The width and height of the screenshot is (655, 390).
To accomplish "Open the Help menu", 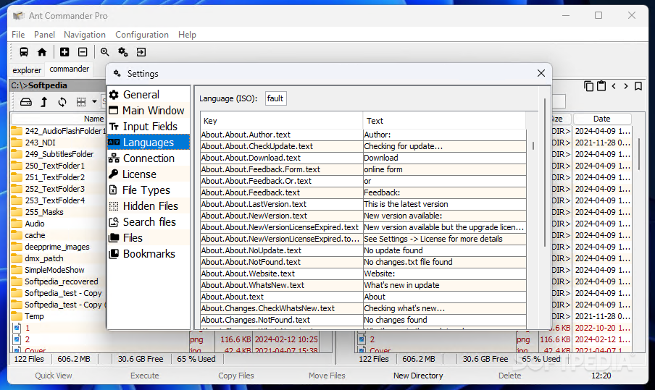I will [x=187, y=35].
